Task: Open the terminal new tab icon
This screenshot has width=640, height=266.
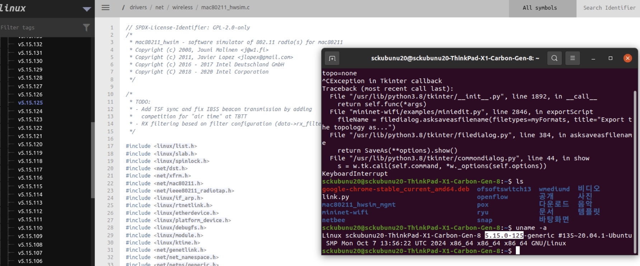Action: coord(332,58)
